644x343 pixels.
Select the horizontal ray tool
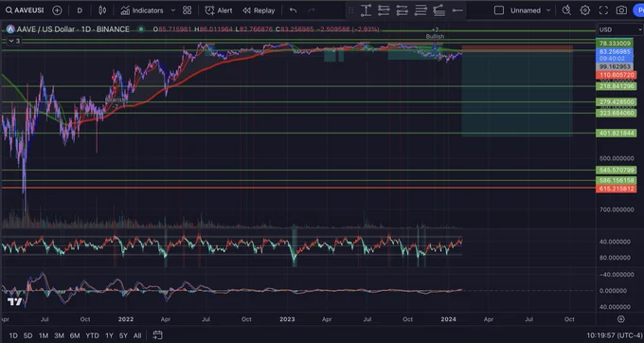click(x=457, y=10)
